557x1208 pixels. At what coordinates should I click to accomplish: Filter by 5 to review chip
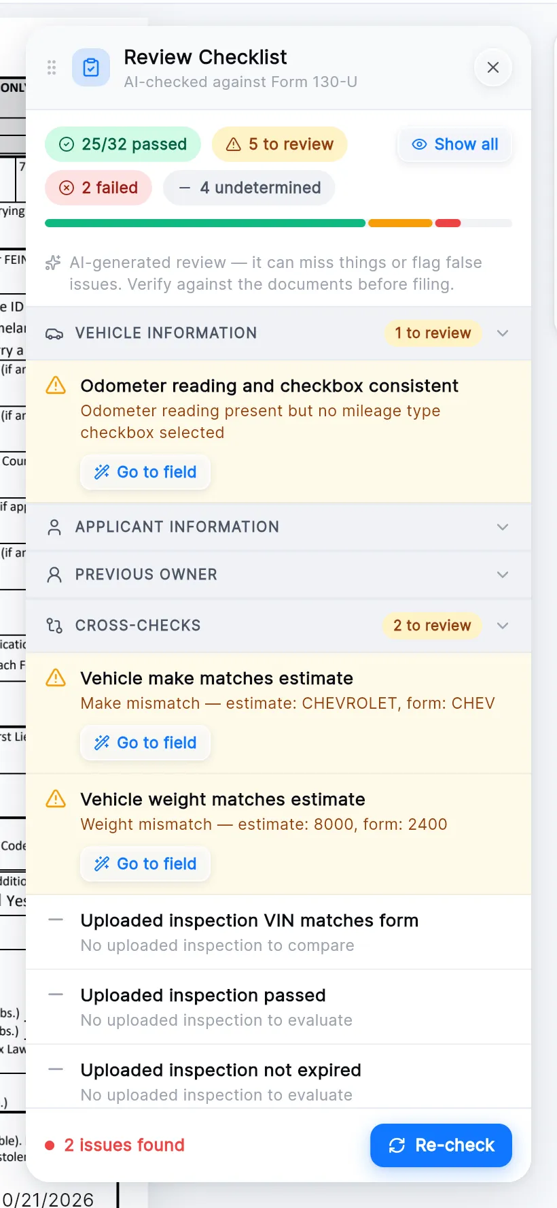pos(279,144)
